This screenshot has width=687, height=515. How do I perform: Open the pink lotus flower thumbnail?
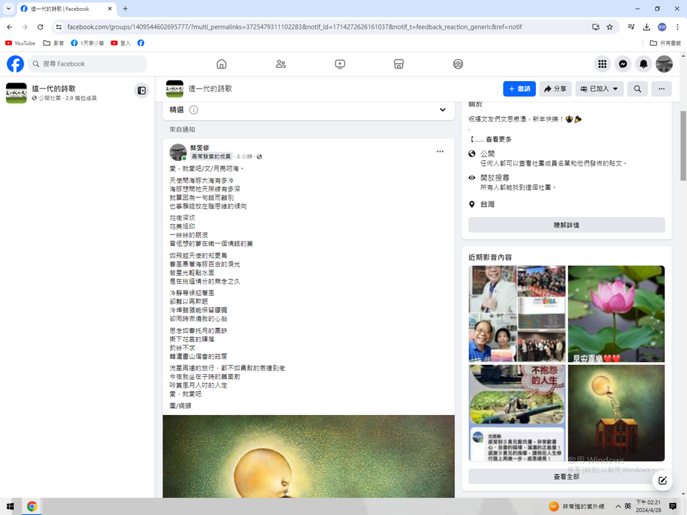pyautogui.click(x=616, y=314)
